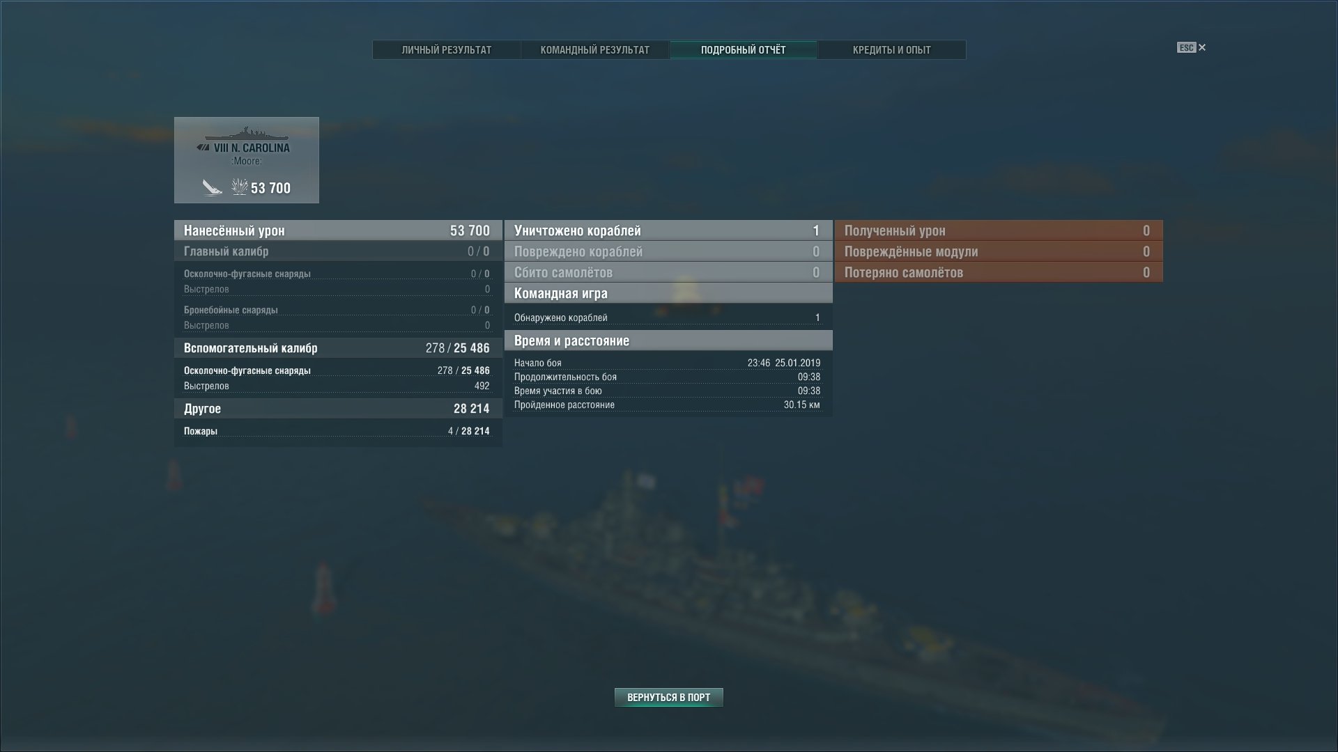Click the Командная игра section header

[x=668, y=293]
